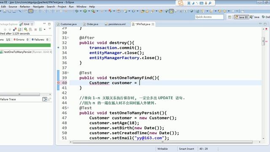
Task: Open JUnit View Menu triangle
Action: (50, 29)
